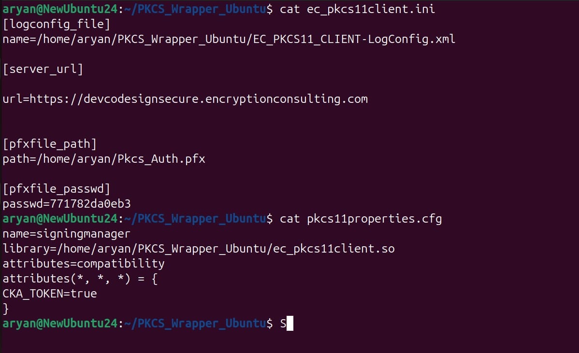
Task: Click the EC_PKCS11_CLIENT-LogConfig.xml path line
Action: pyautogui.click(x=229, y=39)
